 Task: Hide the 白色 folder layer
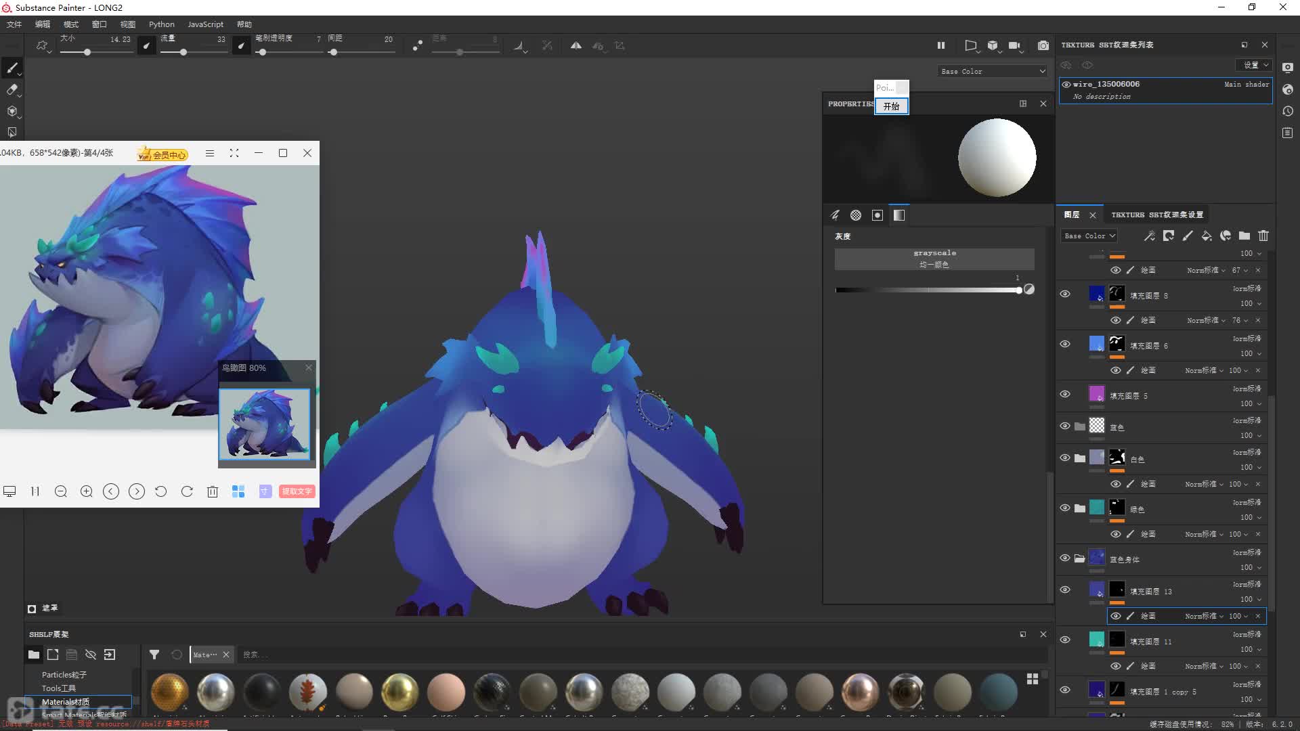pyautogui.click(x=1065, y=458)
